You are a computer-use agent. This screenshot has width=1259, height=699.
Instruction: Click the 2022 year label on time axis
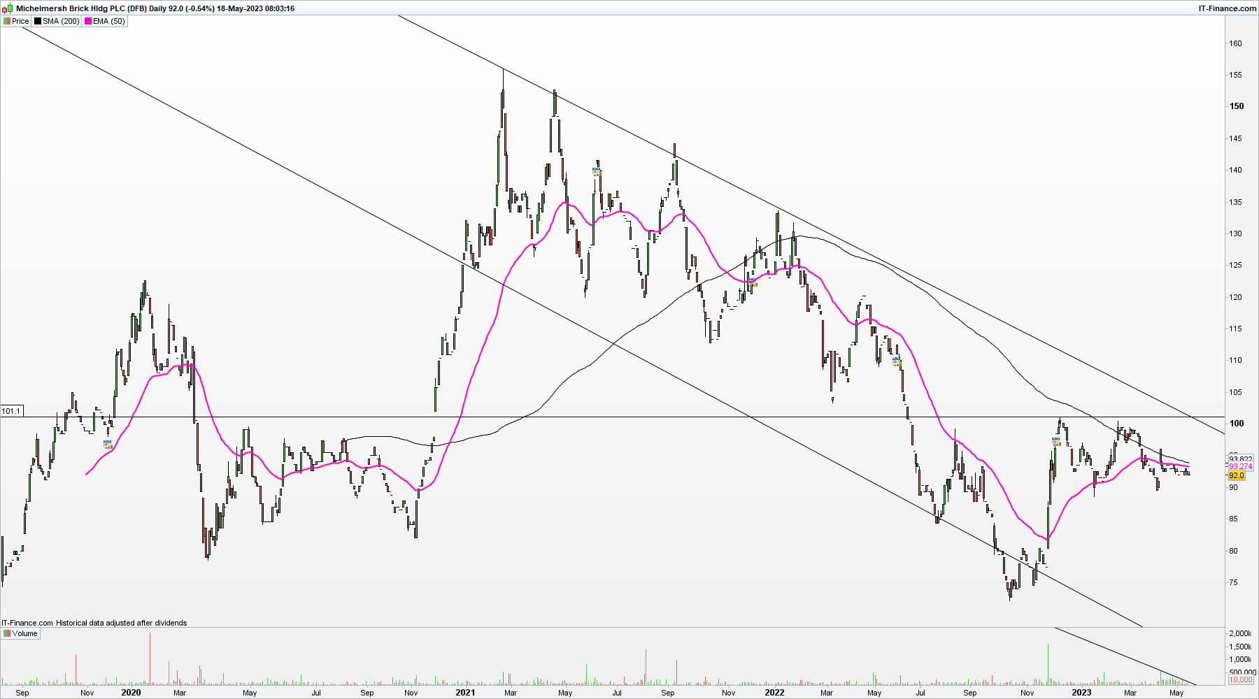click(774, 693)
